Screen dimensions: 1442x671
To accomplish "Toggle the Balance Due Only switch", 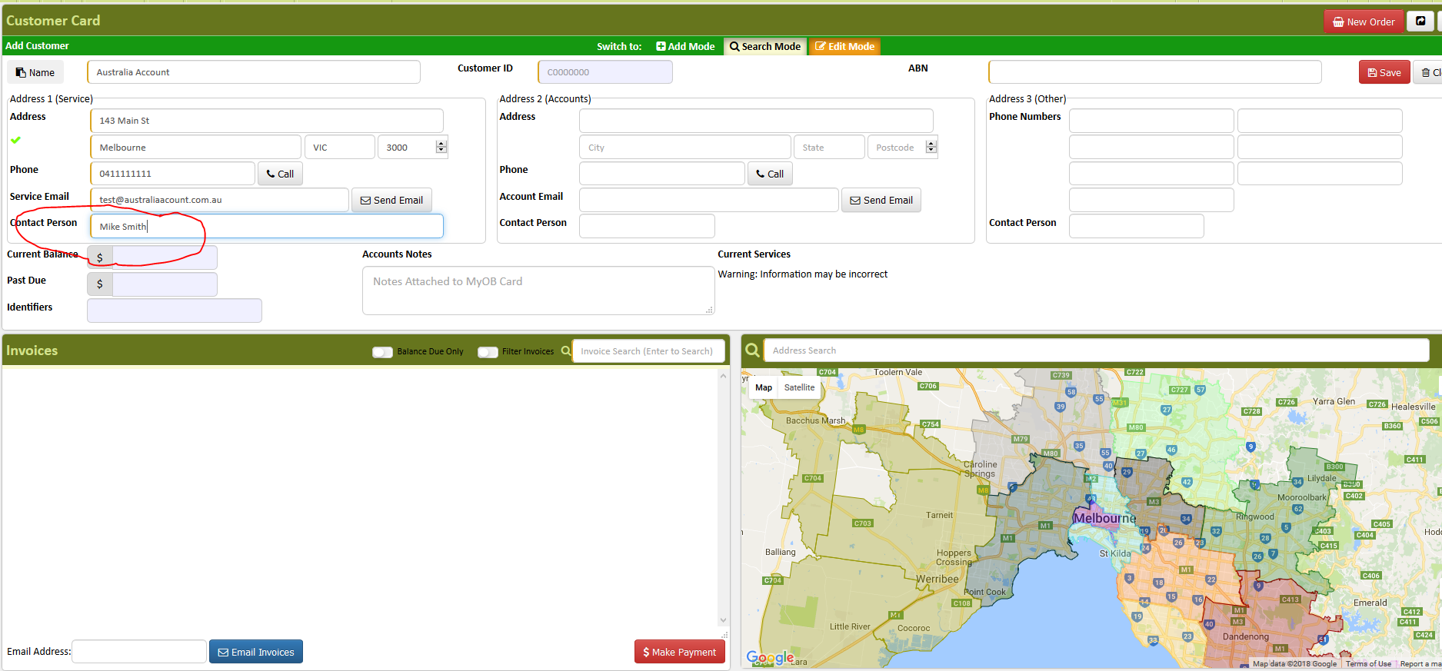I will [x=382, y=351].
